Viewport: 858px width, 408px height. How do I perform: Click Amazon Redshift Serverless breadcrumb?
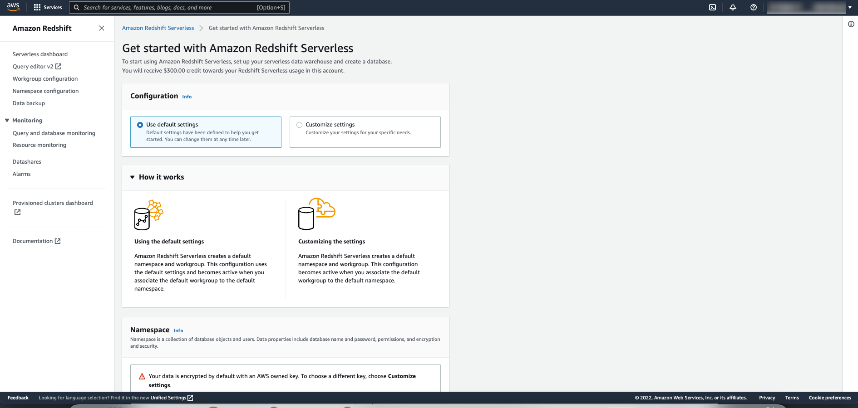[158, 28]
